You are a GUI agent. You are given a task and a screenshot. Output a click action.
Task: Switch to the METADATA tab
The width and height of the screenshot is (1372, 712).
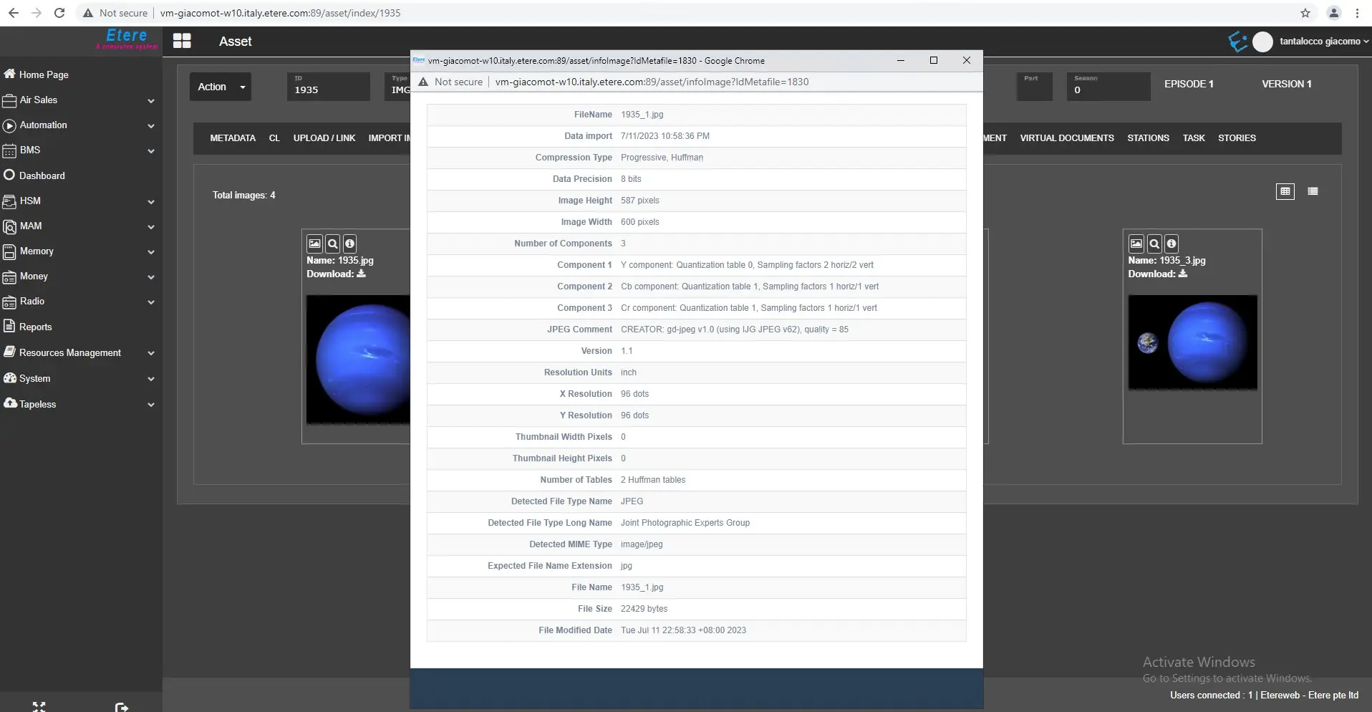click(233, 138)
